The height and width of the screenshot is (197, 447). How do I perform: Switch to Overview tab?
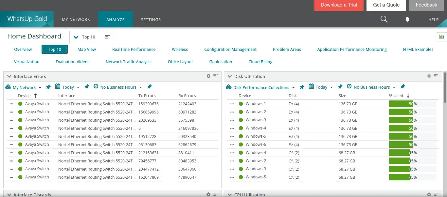click(x=23, y=50)
